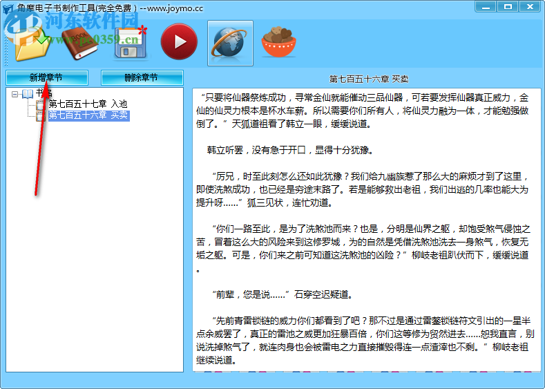Maximize the ebook tool window

508,7
